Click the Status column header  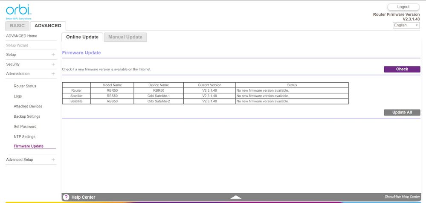click(x=292, y=85)
